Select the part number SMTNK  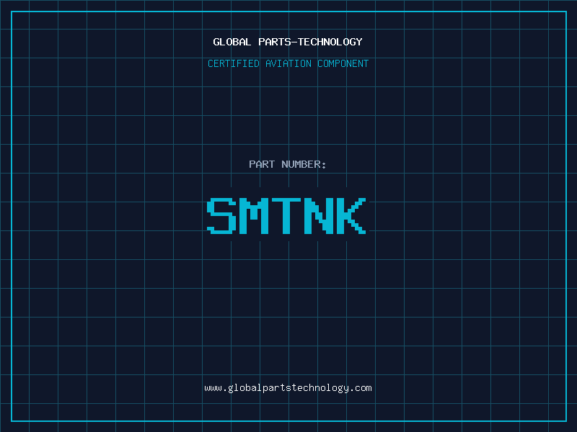(x=286, y=216)
